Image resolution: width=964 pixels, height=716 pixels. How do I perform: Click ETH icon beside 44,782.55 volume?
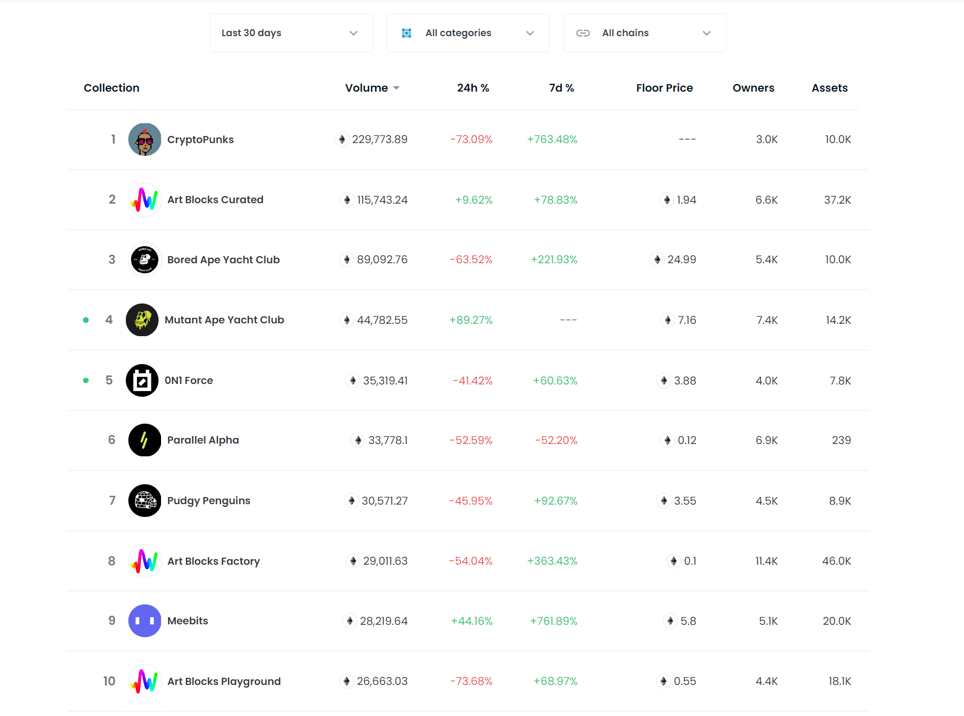point(346,320)
